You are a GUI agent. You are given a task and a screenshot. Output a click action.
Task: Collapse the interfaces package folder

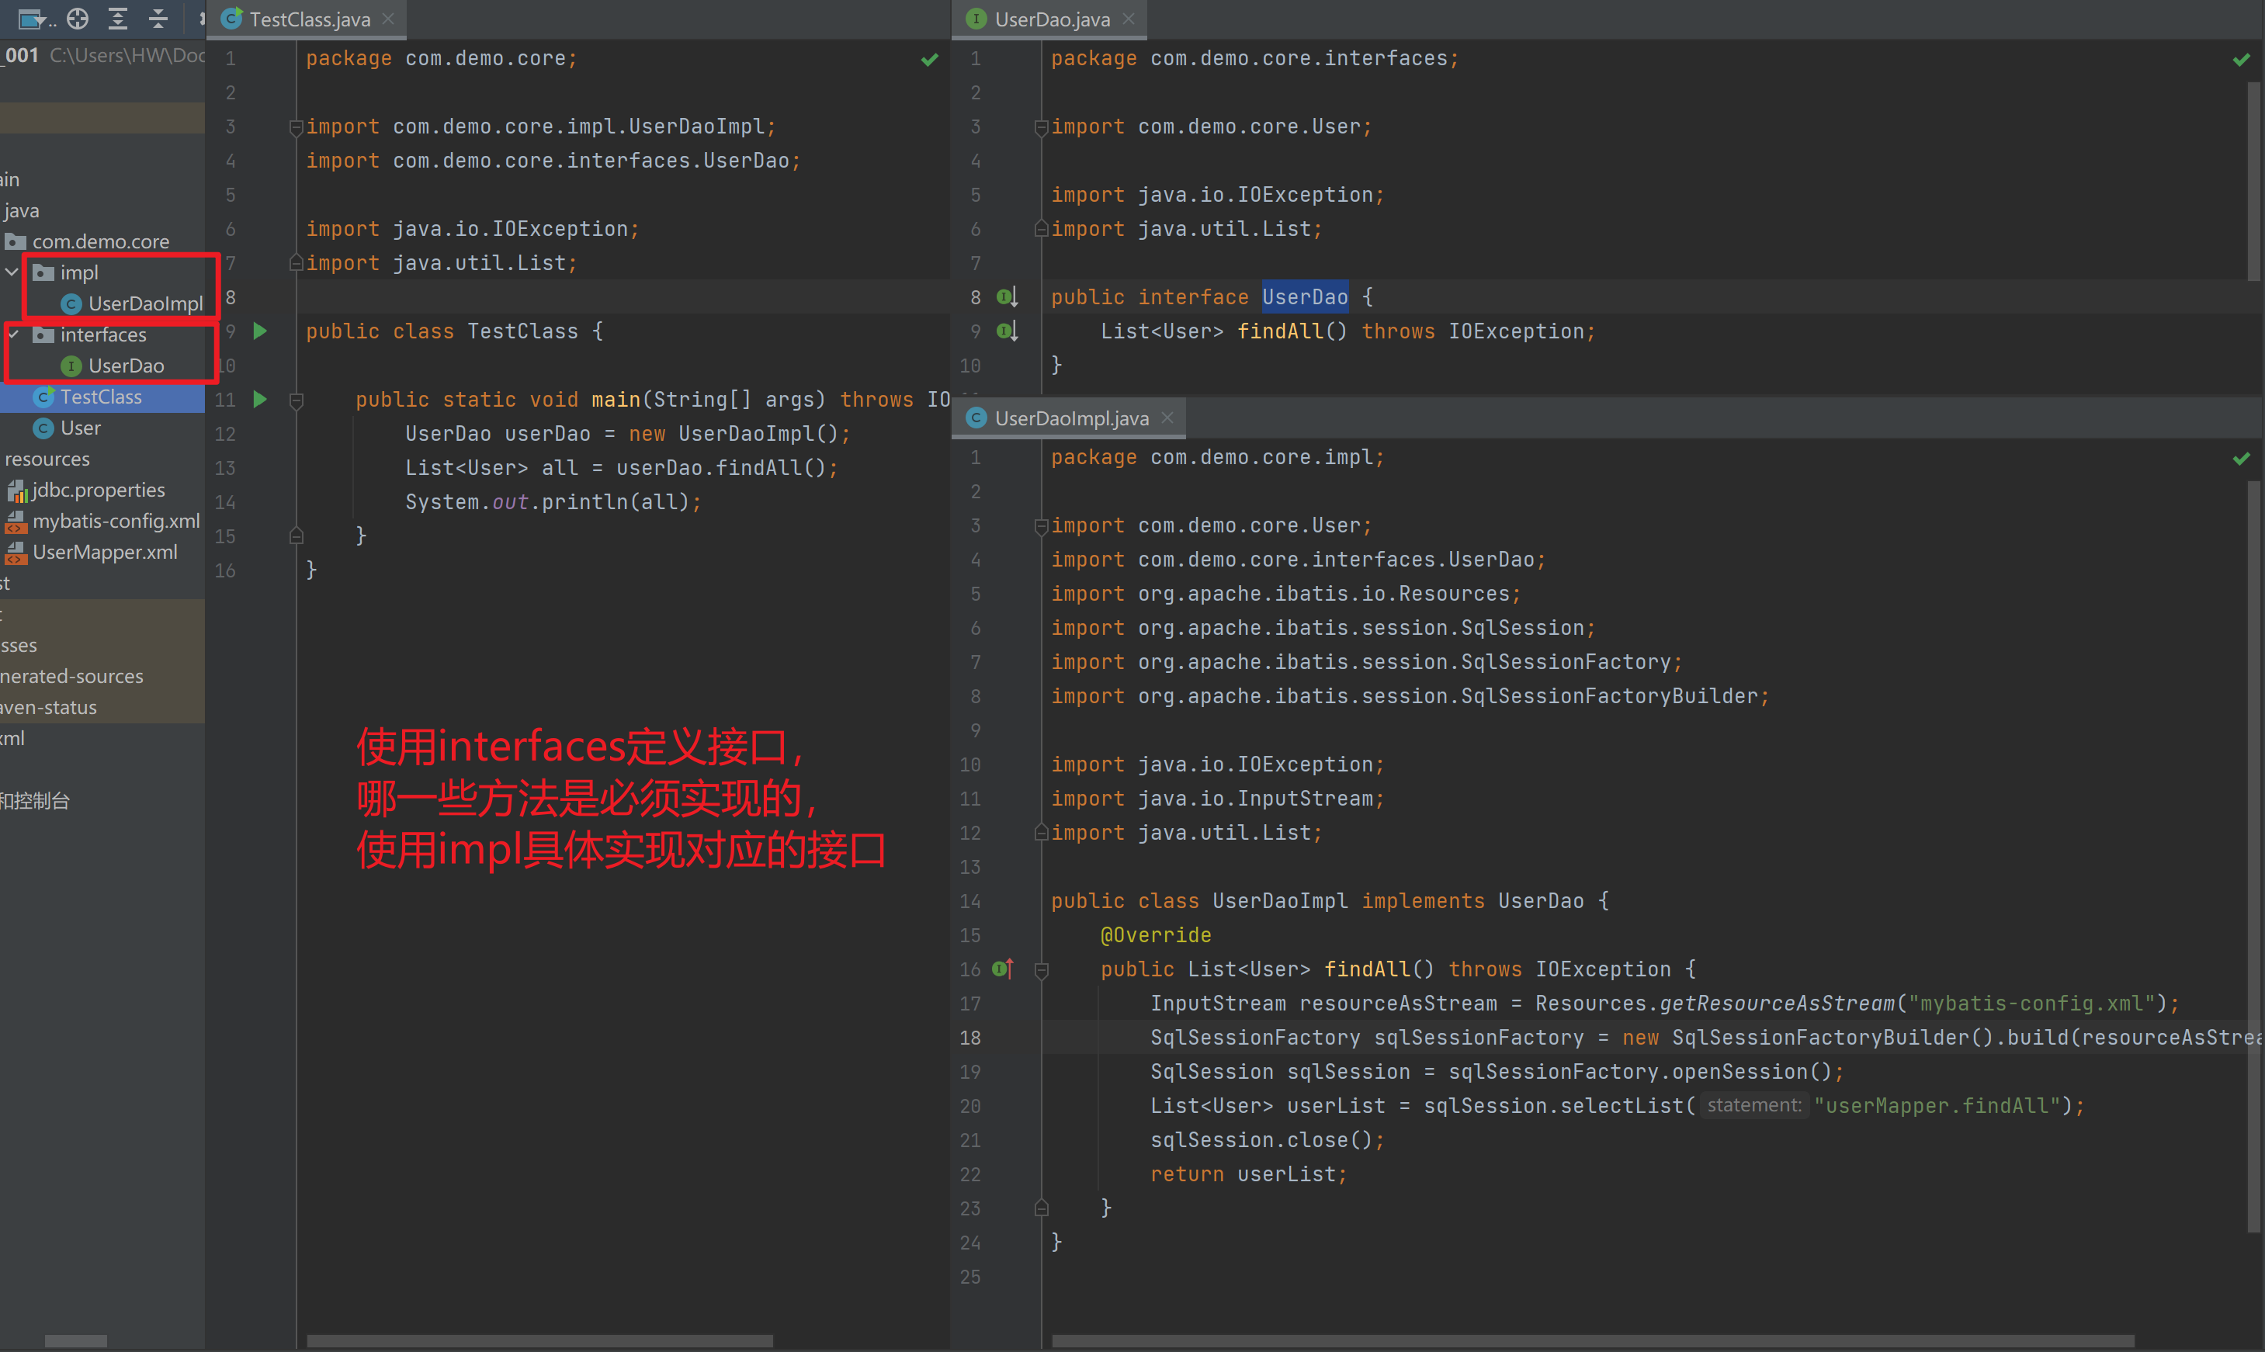click(12, 335)
